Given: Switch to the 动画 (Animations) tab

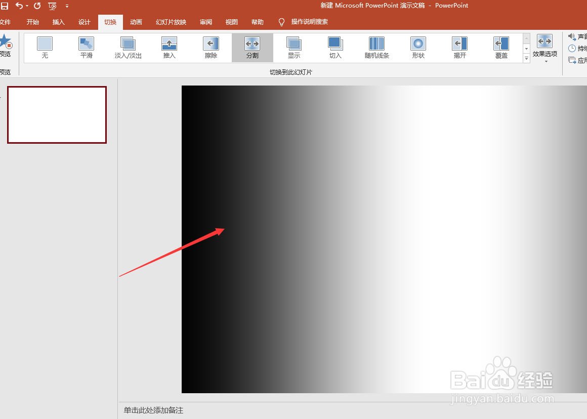Looking at the screenshot, I should [136, 22].
